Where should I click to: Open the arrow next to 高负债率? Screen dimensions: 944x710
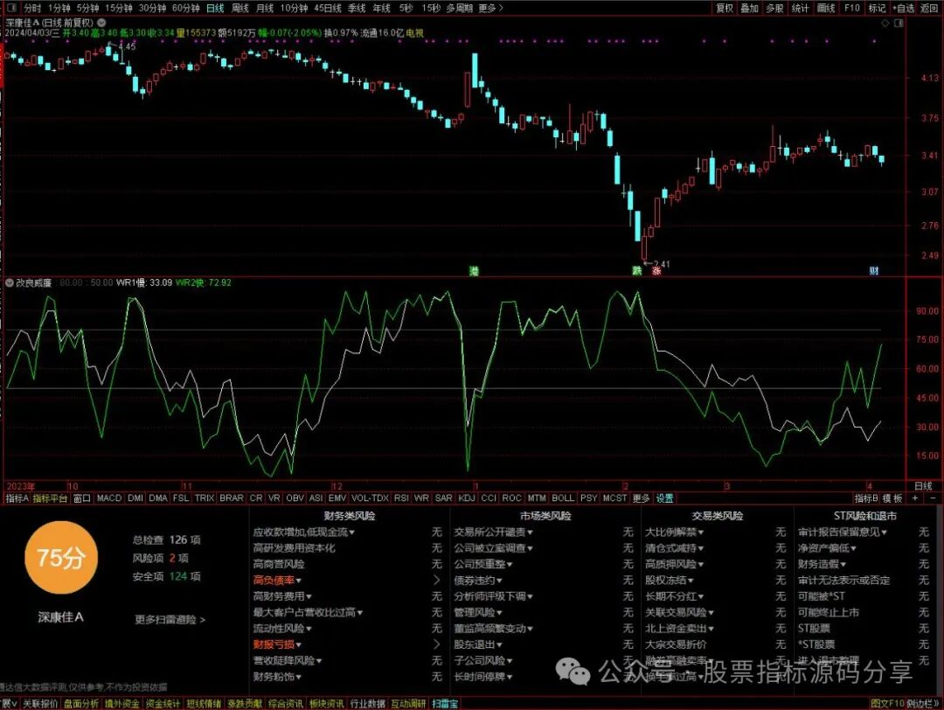[x=437, y=580]
